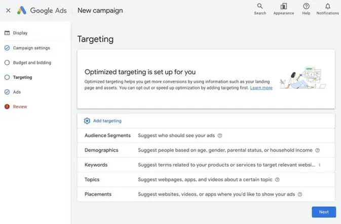This screenshot has height=224, width=341.
Task: Select Budget and bidding step
Action: pyautogui.click(x=32, y=63)
